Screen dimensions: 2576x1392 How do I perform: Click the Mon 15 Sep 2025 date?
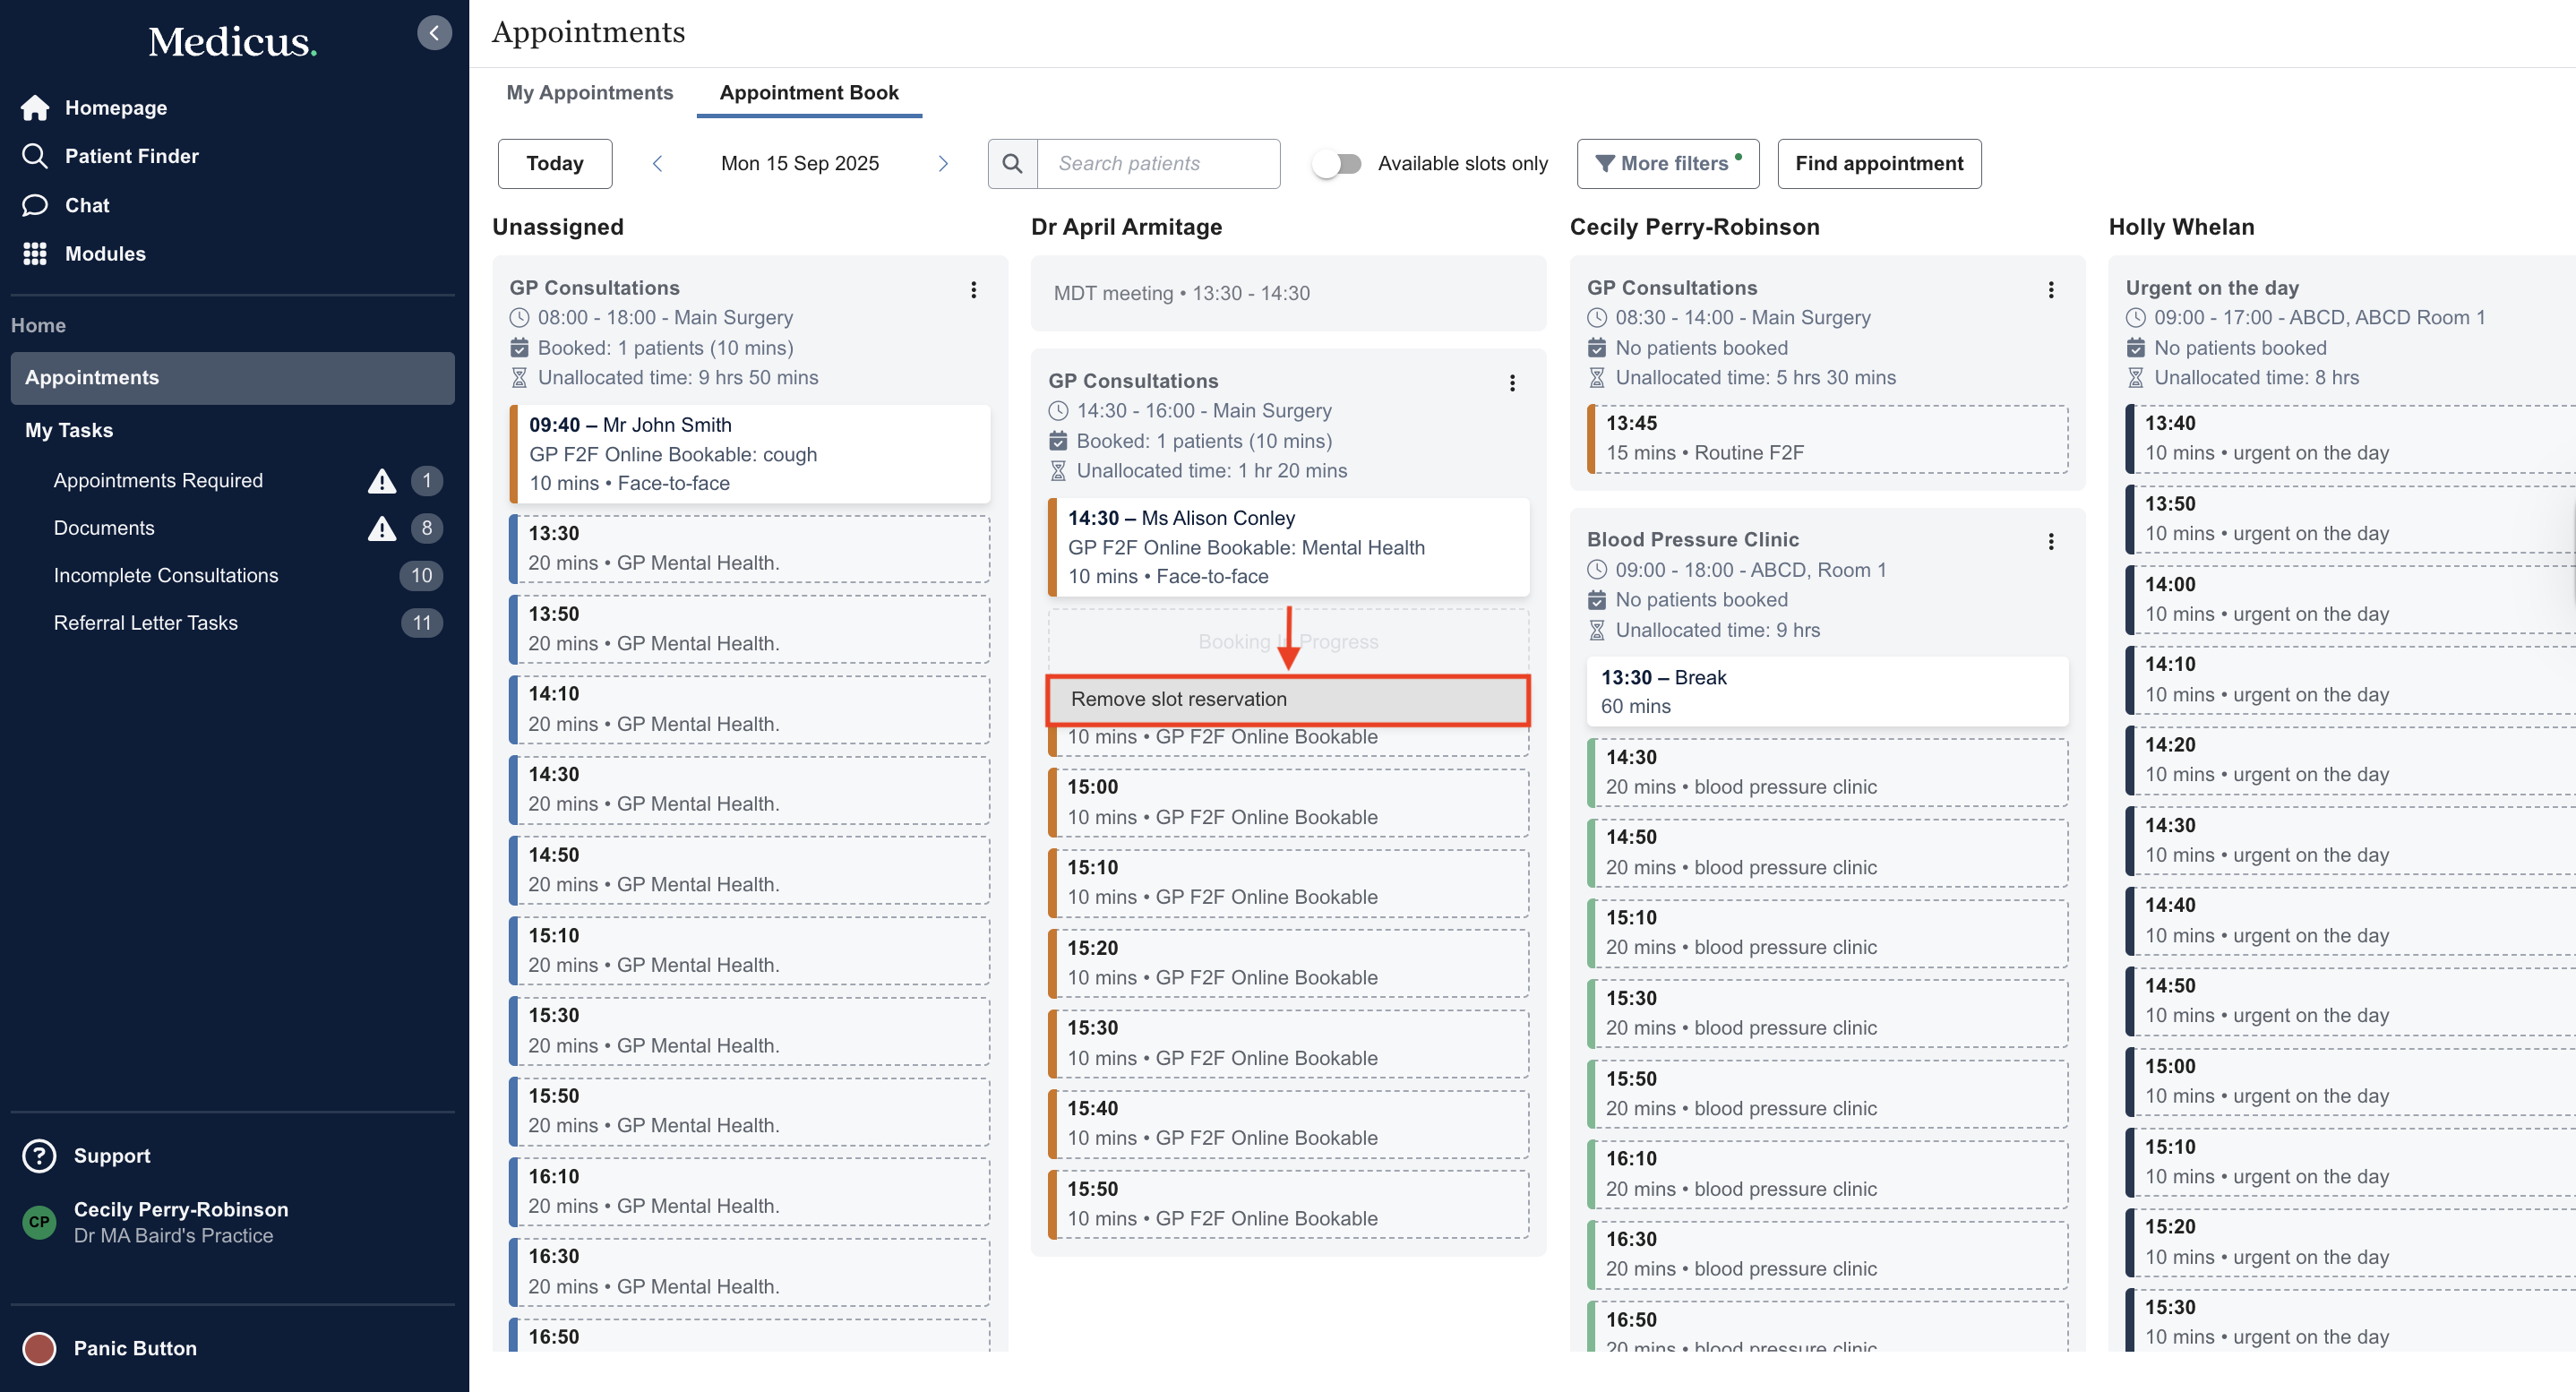click(x=800, y=163)
